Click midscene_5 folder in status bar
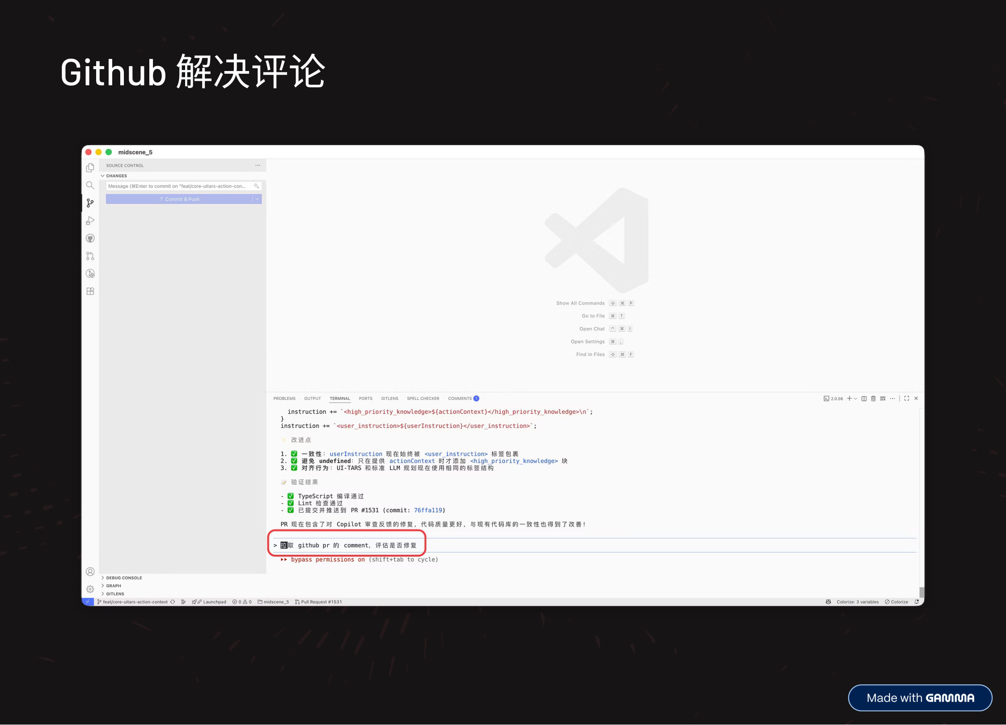This screenshot has width=1006, height=725. click(x=273, y=602)
